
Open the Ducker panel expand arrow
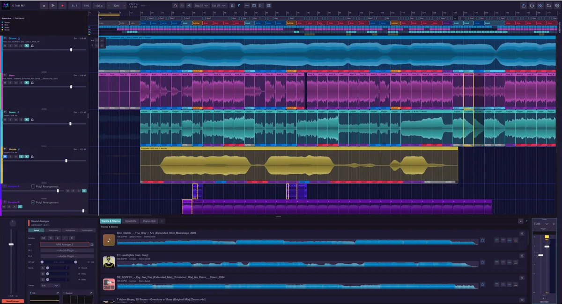[x=91, y=293]
